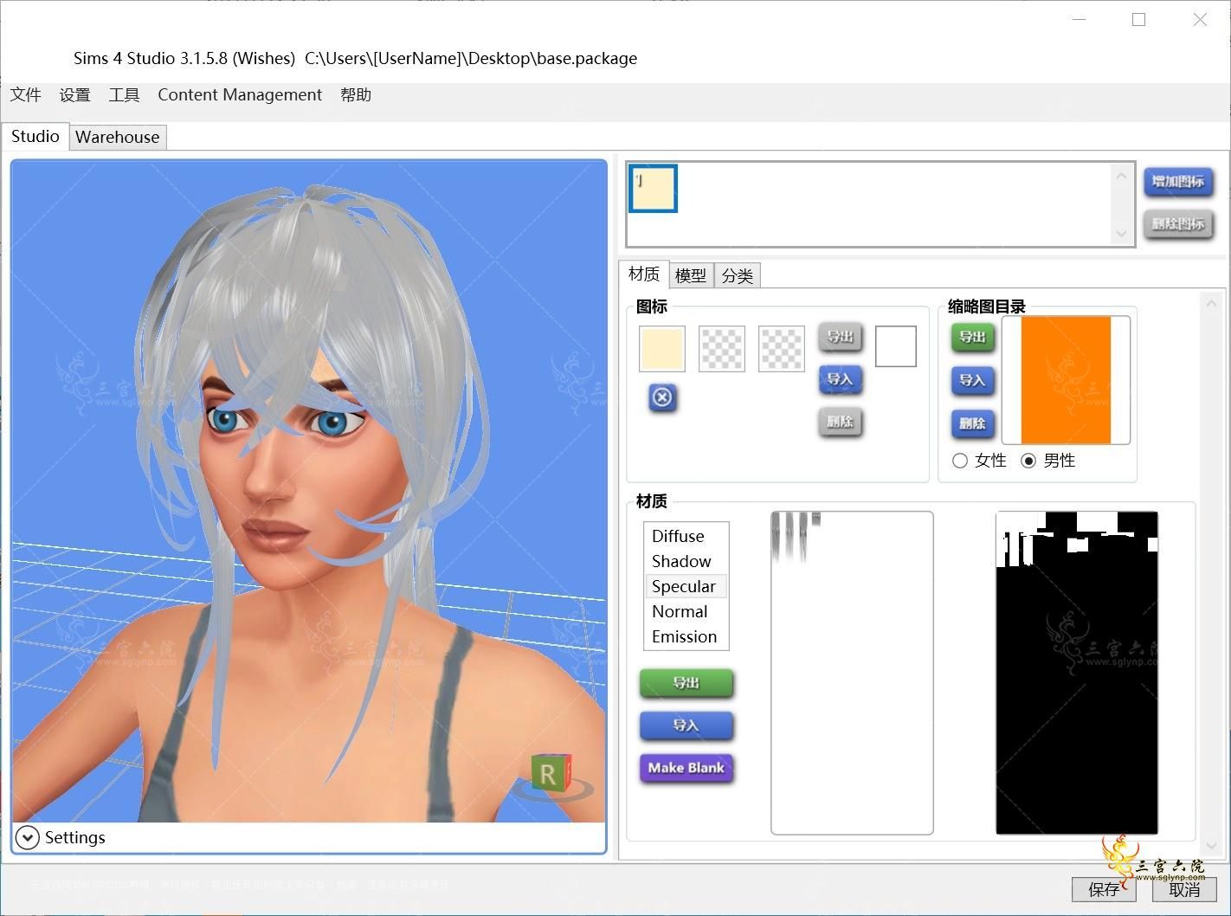Open the 文件 menu
The image size is (1231, 916).
26,95
